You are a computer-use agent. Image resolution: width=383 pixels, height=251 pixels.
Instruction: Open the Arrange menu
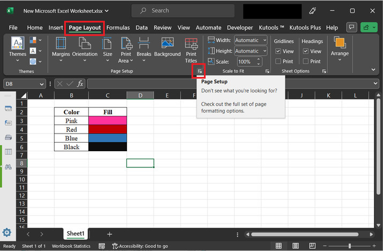coord(340,49)
